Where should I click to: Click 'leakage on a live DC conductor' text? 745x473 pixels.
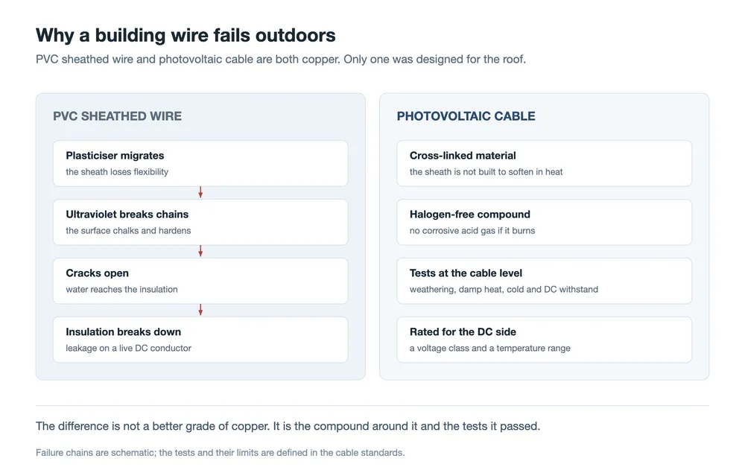(128, 348)
